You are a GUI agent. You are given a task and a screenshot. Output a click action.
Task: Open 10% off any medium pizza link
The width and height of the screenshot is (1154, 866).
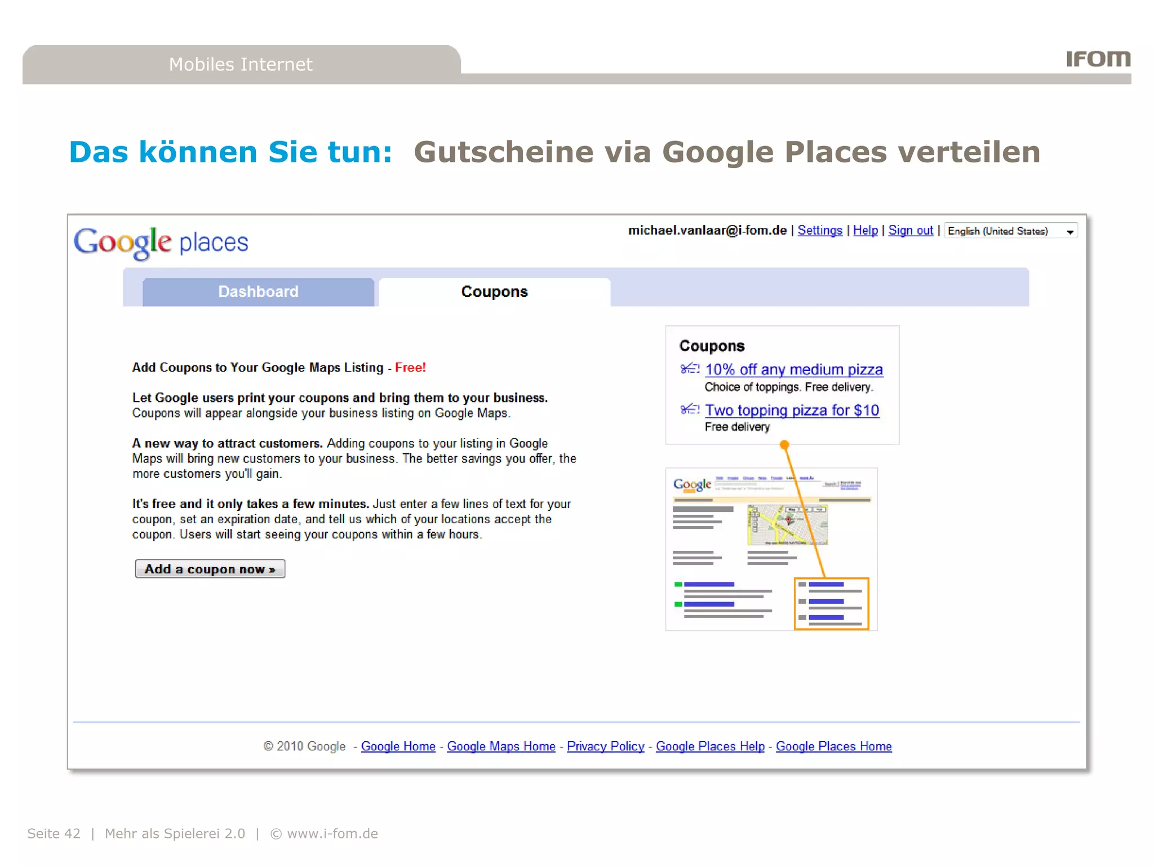[794, 370]
